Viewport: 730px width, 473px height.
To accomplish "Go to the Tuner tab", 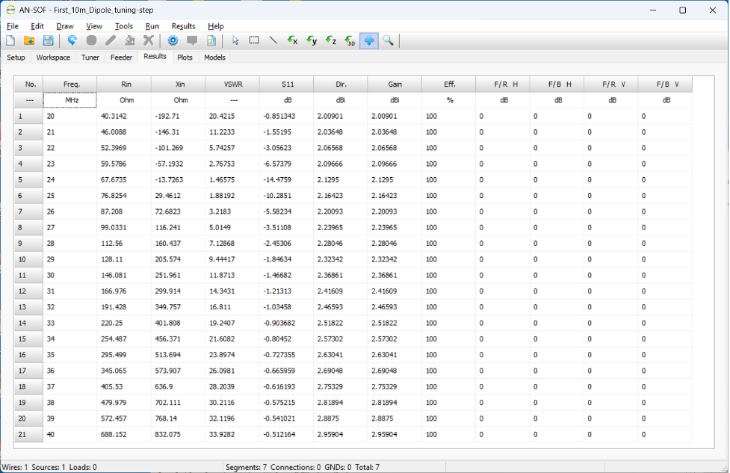I will tap(90, 58).
